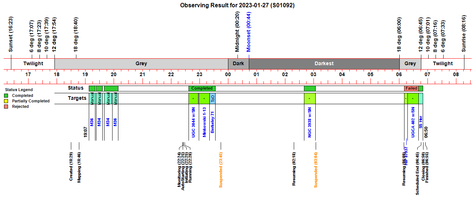Click the Closing (06:50) event label

pos(423,166)
